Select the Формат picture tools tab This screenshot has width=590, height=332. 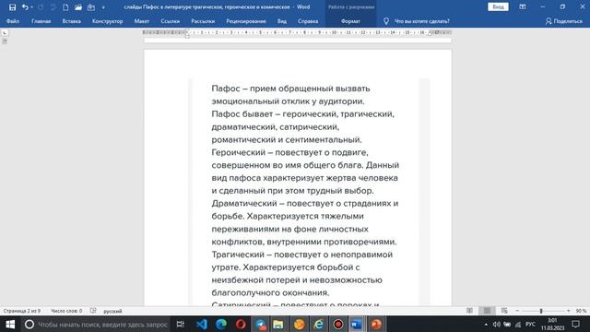point(350,21)
